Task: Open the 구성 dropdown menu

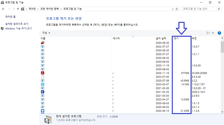Action: click(x=46, y=33)
